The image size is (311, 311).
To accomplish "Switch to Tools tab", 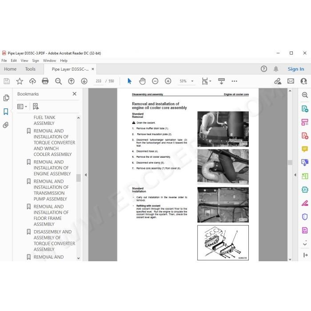I will pyautogui.click(x=30, y=69).
